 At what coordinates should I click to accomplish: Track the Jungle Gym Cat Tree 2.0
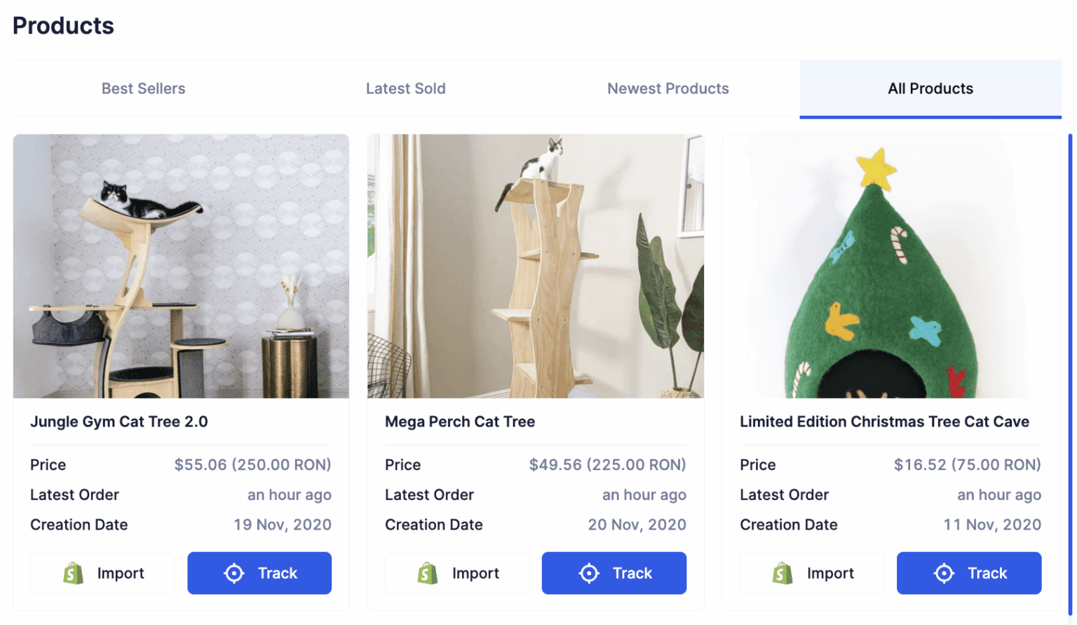click(x=259, y=573)
